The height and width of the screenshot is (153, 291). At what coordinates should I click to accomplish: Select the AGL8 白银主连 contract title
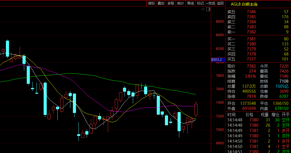click(x=244, y=4)
